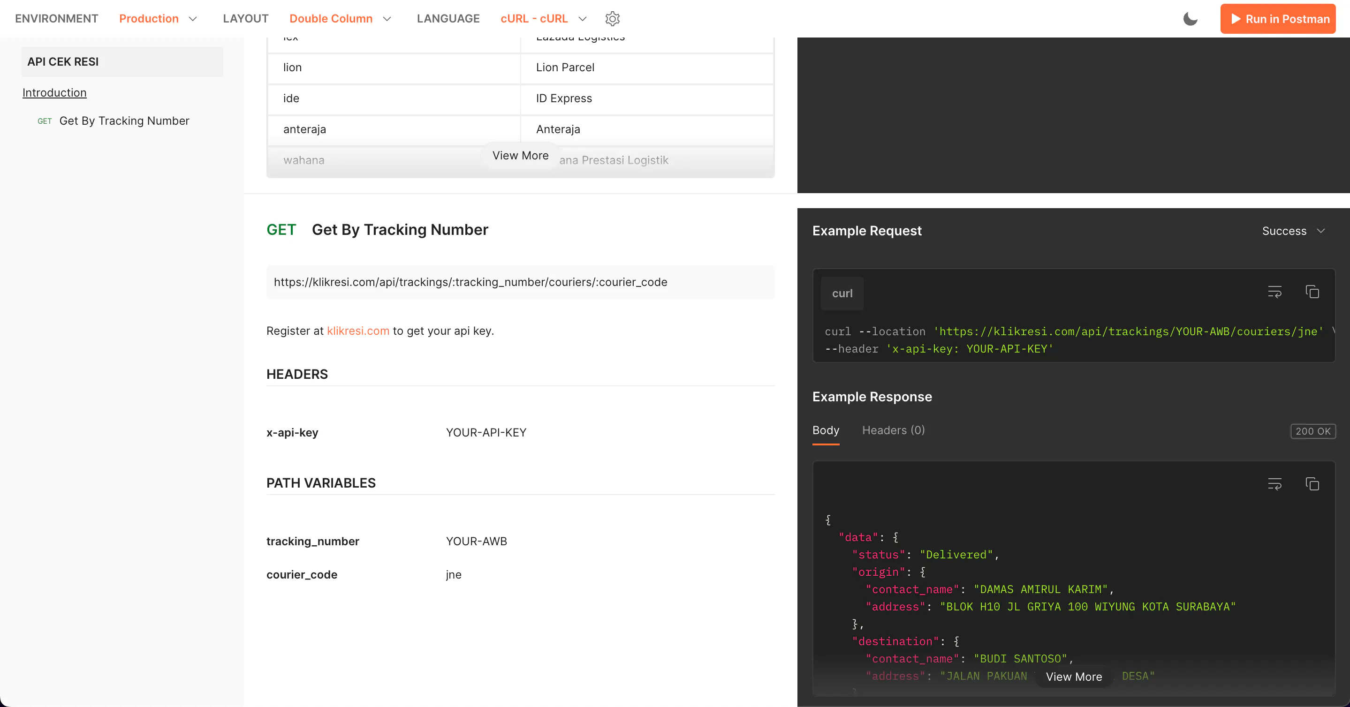Click the 'YOUR-AWB' path variable value
1350x707 pixels.
click(x=477, y=542)
